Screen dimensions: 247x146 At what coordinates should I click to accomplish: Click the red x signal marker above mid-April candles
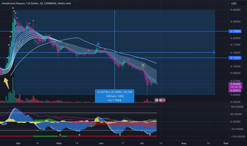pyautogui.click(x=33, y=21)
